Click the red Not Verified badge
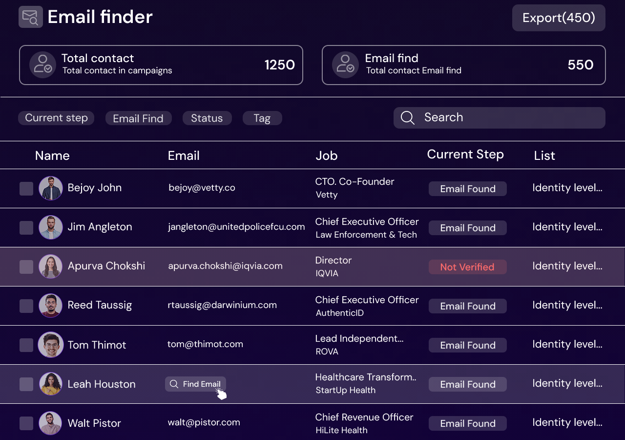The image size is (625, 440). [x=467, y=267]
